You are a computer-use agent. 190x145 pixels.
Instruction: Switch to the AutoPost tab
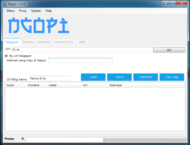tap(44, 42)
